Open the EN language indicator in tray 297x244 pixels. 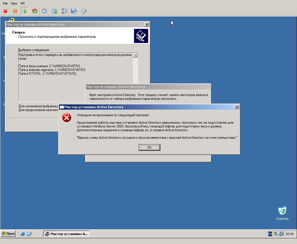[270, 234]
